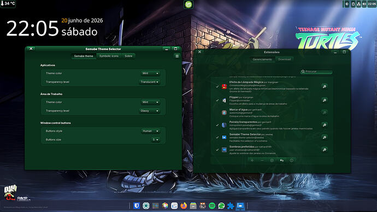Expand the Translucent transparency level dropdown

[x=150, y=82]
